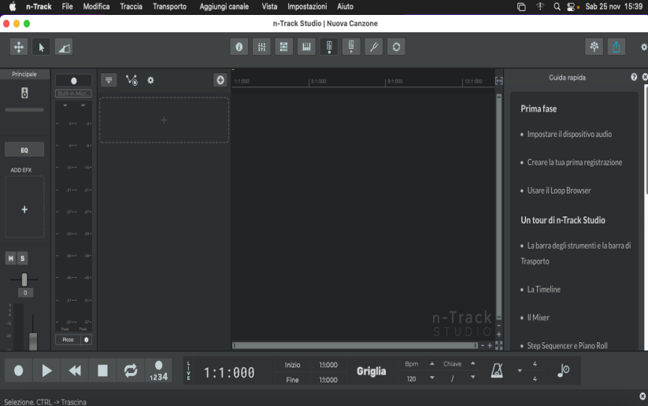
Task: Open the Impostazioni menu
Action: pos(307,6)
